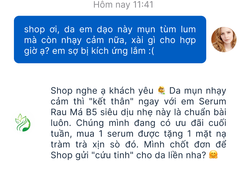Open the shop's green leaf logo avatar
Viewport: 247px width, 174px height.
[x=23, y=123]
